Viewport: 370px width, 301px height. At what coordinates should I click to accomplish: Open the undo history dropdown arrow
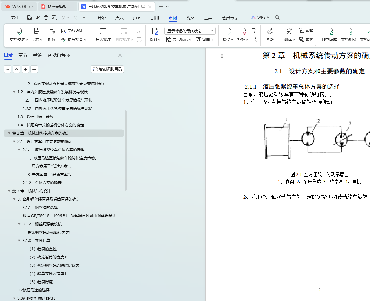(x=68, y=17)
